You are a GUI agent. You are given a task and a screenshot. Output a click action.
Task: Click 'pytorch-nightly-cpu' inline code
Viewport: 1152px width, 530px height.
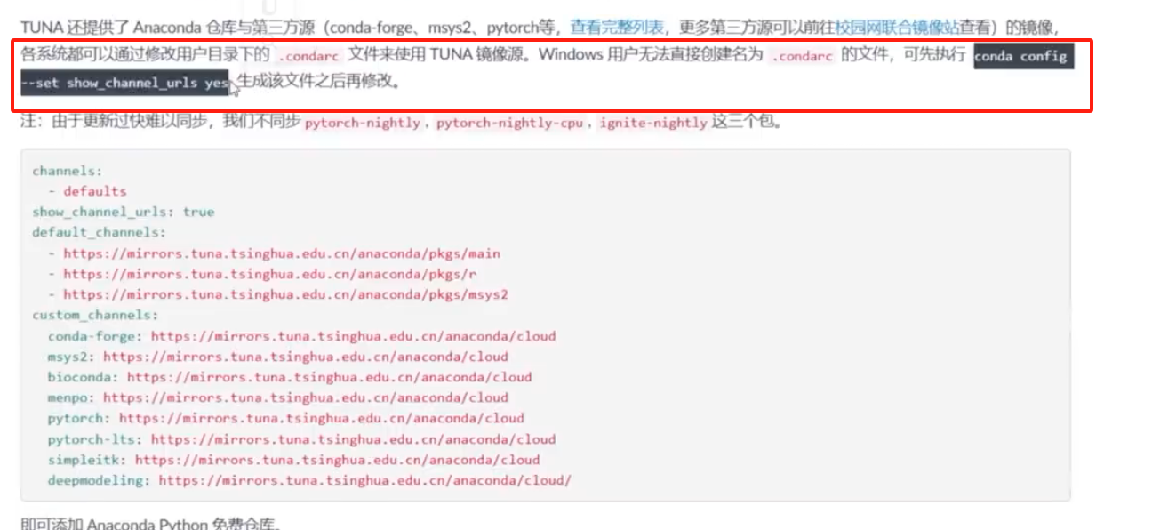510,123
